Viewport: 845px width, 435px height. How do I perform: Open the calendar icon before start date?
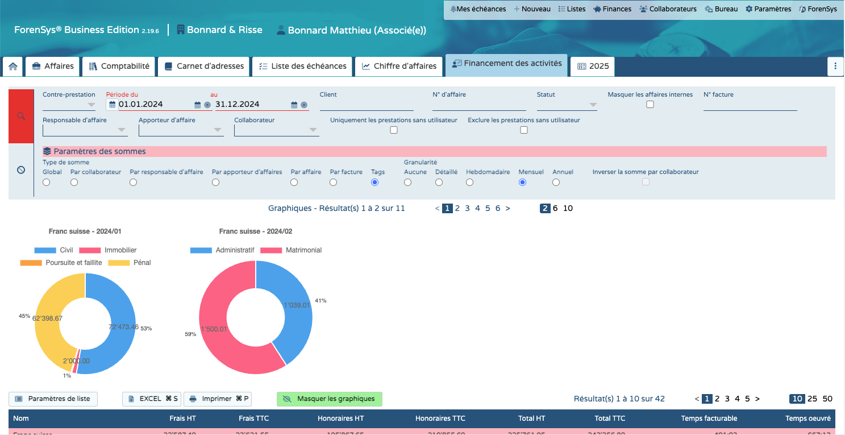pos(112,105)
